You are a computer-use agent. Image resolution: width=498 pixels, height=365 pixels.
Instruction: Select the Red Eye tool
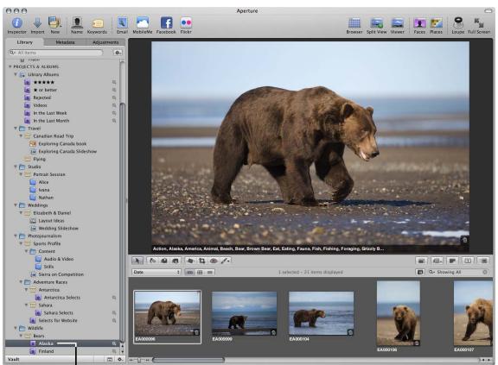(x=214, y=261)
